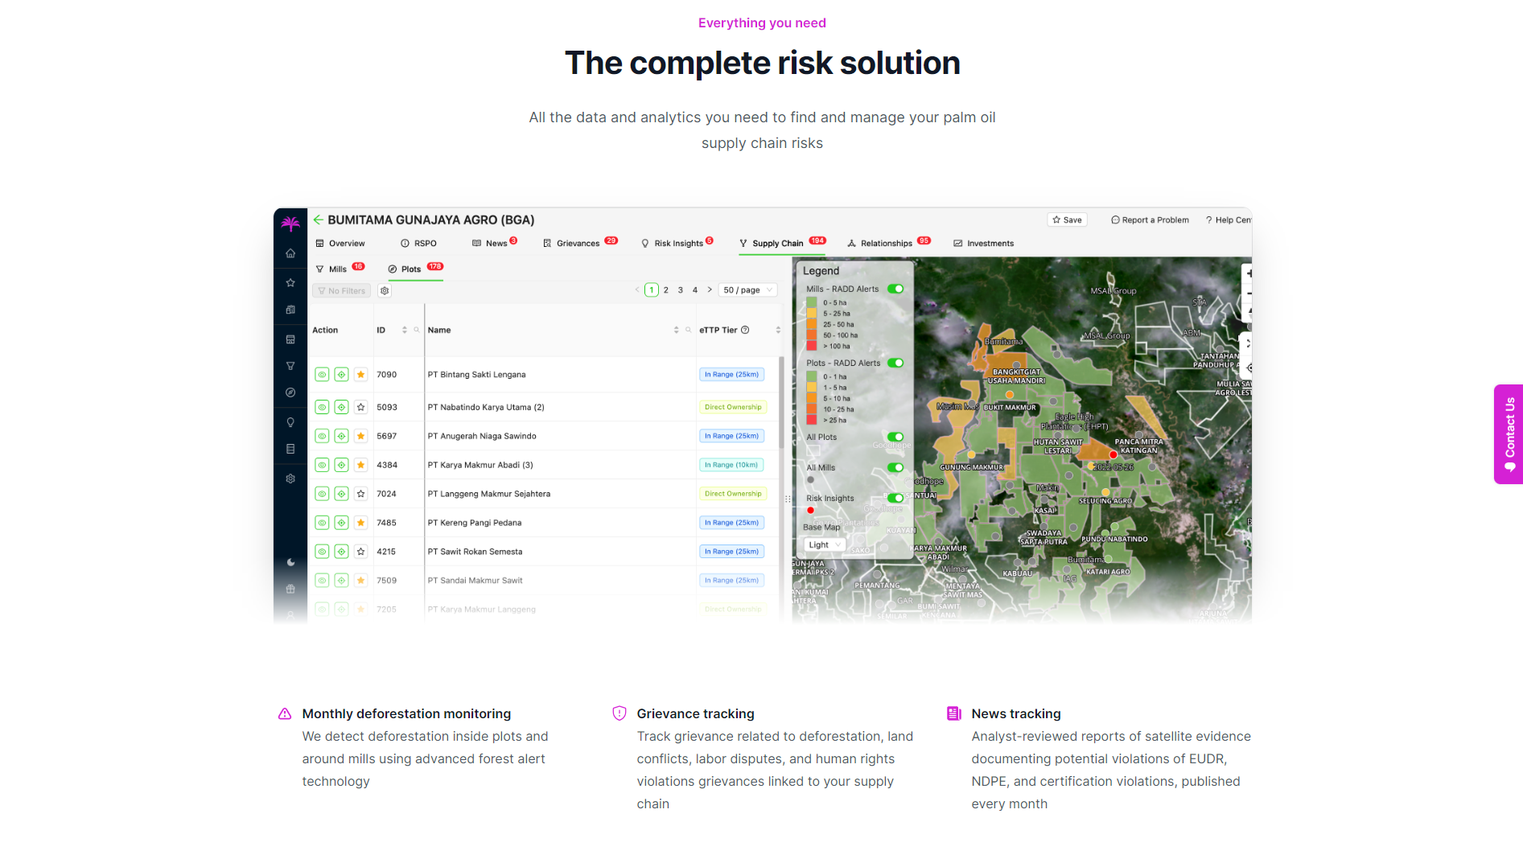This screenshot has height=867, width=1523.
Task: Open the RSPO tab
Action: point(418,243)
